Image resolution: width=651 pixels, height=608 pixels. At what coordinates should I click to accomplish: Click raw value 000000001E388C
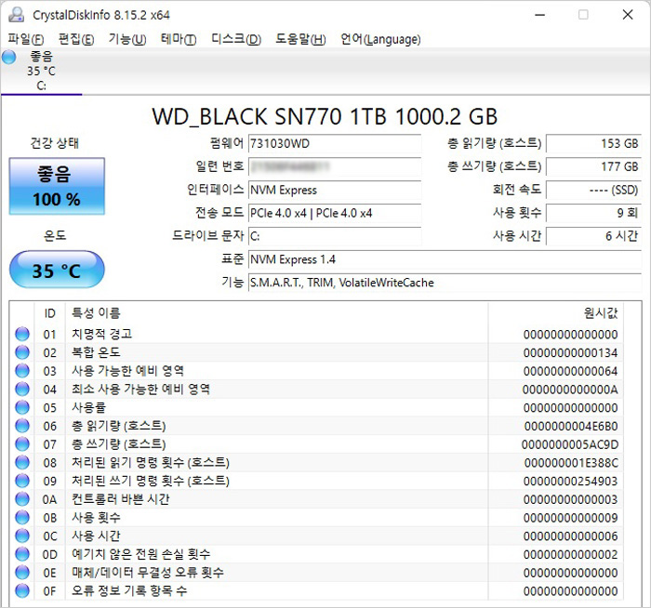tap(571, 463)
